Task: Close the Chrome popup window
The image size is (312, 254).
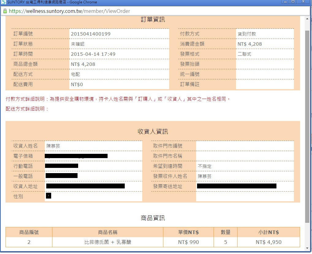Action: pos(303,2)
